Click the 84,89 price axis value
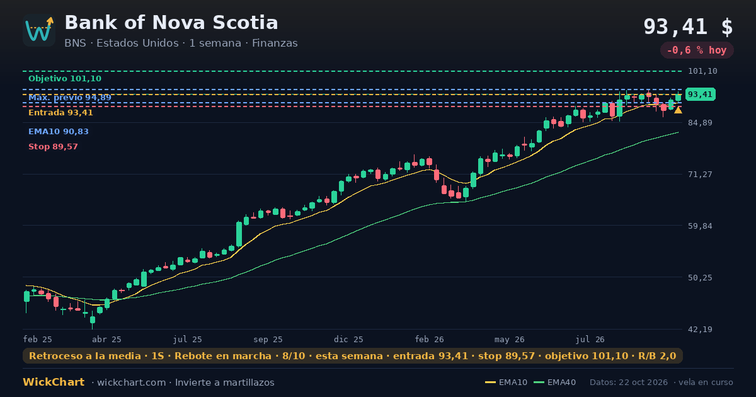The image size is (756, 397). (x=700, y=122)
